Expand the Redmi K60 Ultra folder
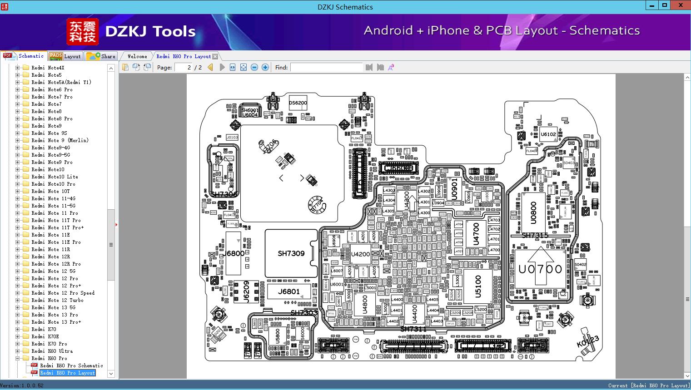This screenshot has width=691, height=390. tap(18, 351)
